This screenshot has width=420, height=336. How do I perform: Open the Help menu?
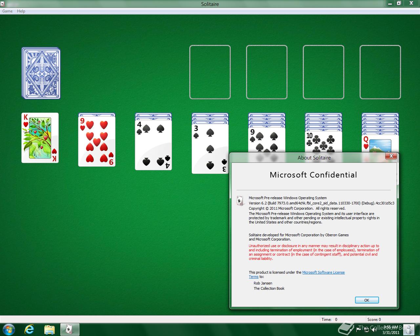point(21,11)
